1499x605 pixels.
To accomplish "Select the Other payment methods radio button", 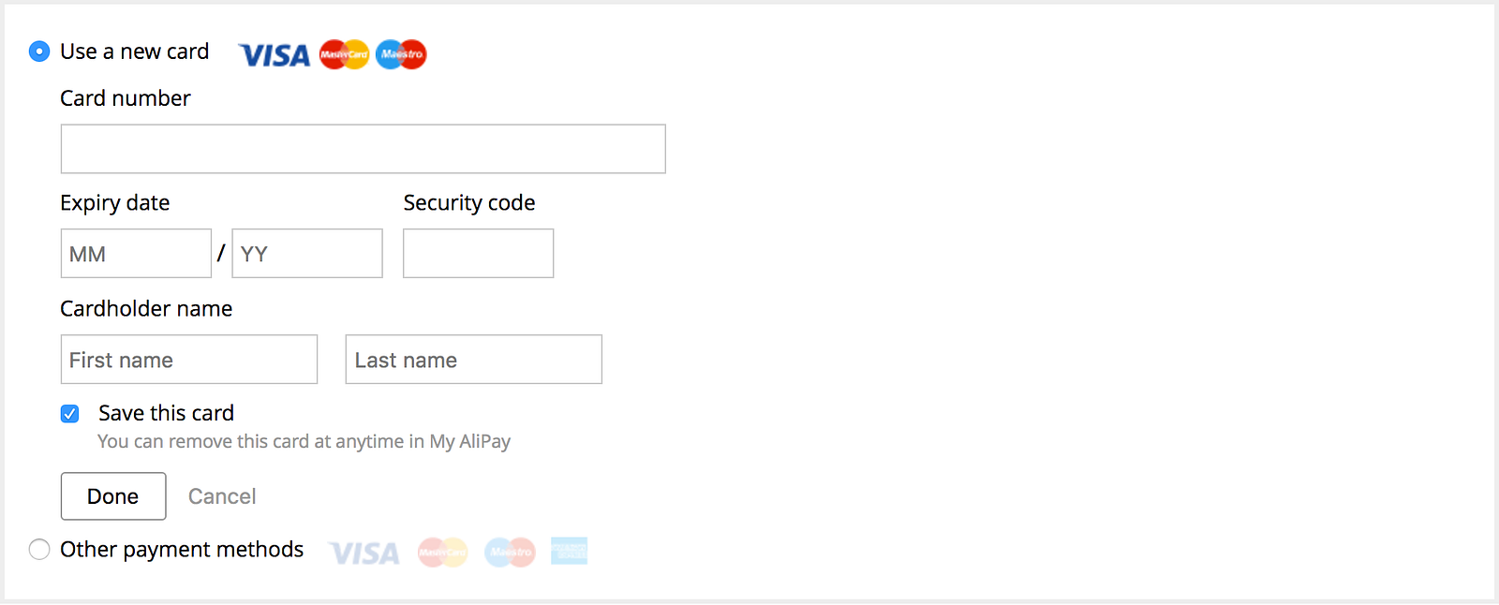I will coord(39,549).
